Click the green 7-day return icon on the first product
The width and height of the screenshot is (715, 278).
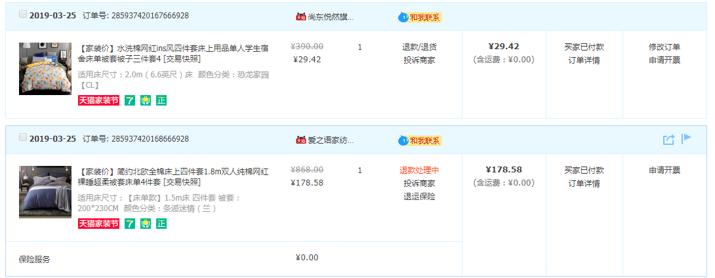click(130, 100)
